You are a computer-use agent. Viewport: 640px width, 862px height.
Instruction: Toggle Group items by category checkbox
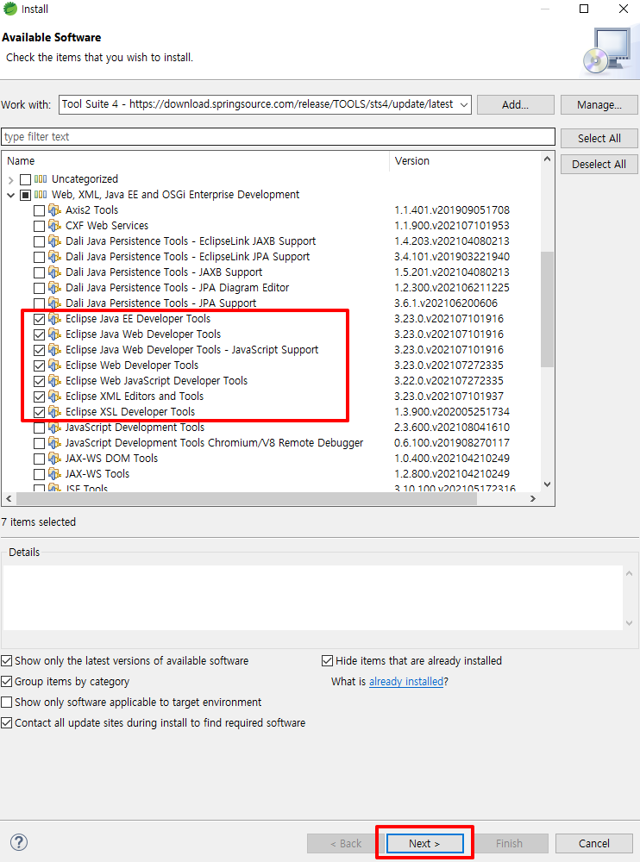pyautogui.click(x=7, y=682)
